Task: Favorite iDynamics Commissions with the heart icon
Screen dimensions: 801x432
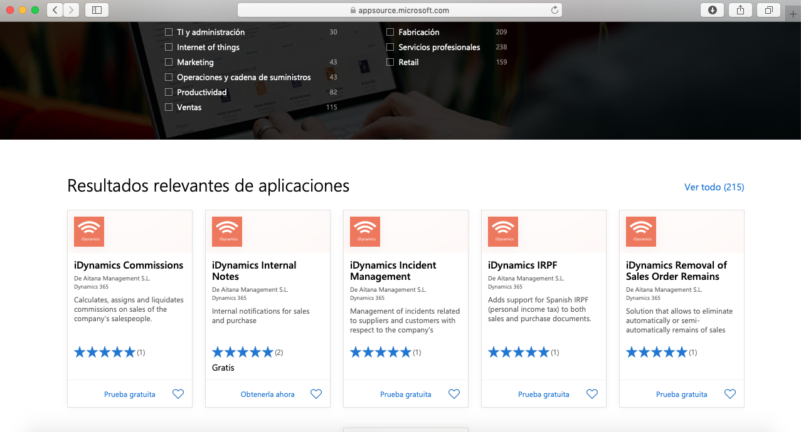Action: point(178,394)
